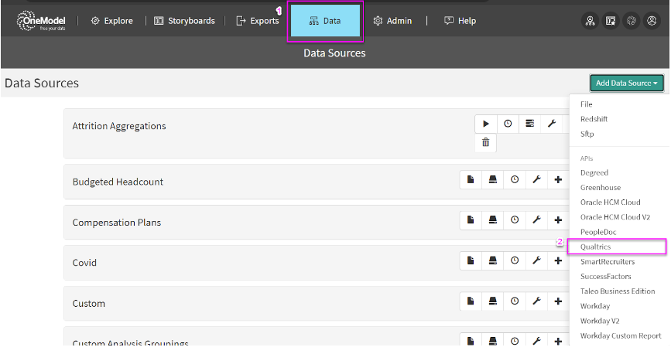Open the role hierarchy icon in header
Image resolution: width=671 pixels, height=354 pixels.
[x=590, y=21]
